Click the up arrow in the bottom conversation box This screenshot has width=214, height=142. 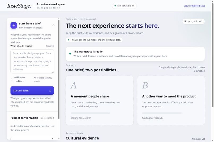pos(53,139)
